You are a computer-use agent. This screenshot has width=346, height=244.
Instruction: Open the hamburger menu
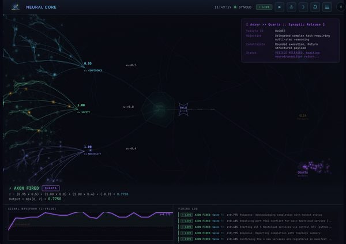[327, 7]
